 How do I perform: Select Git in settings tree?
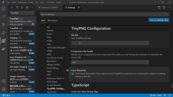[48, 27]
